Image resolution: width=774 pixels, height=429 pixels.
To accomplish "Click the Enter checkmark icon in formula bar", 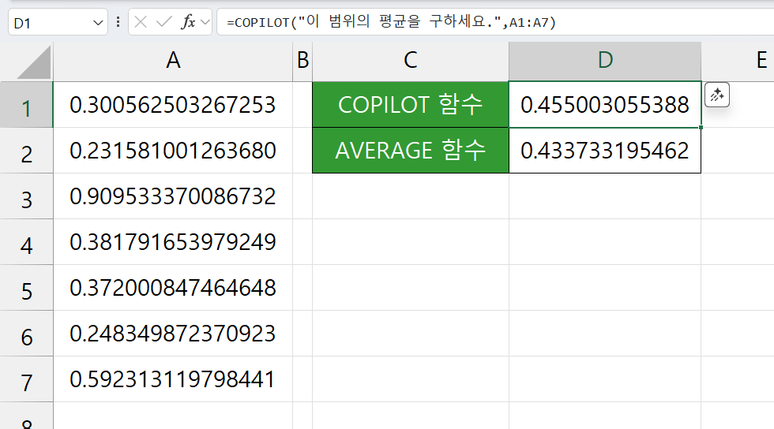I will coord(164,23).
